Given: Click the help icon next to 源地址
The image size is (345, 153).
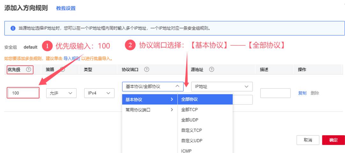Looking at the screenshot, I should pyautogui.click(x=211, y=69).
